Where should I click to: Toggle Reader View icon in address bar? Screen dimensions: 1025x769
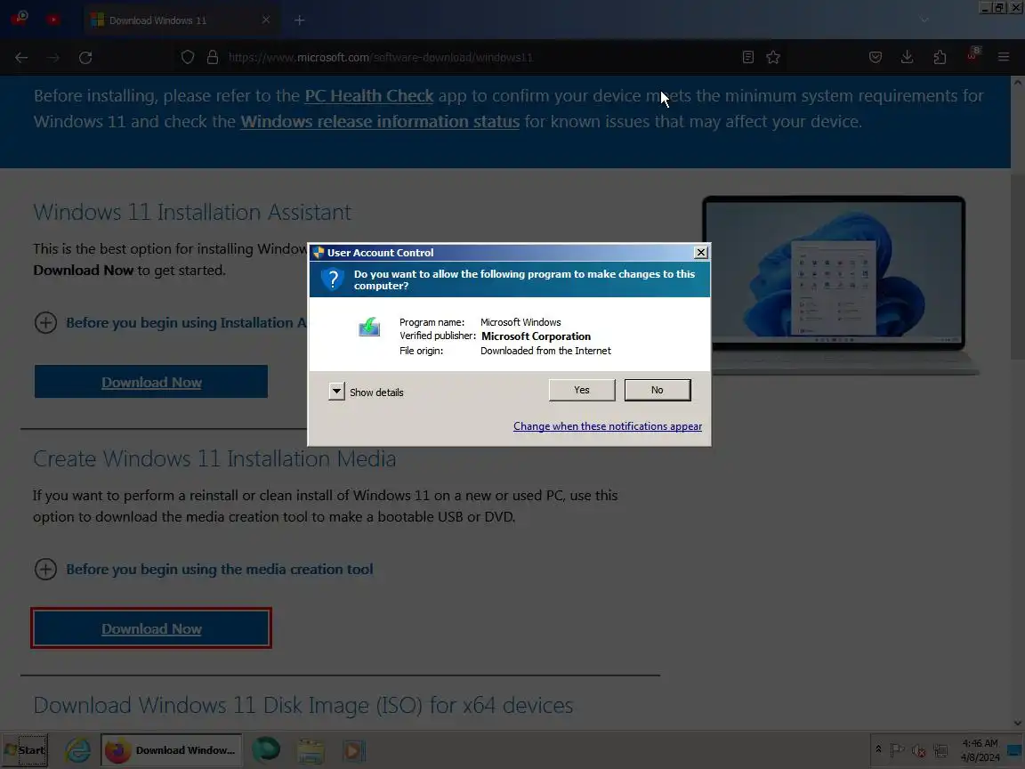click(x=747, y=58)
